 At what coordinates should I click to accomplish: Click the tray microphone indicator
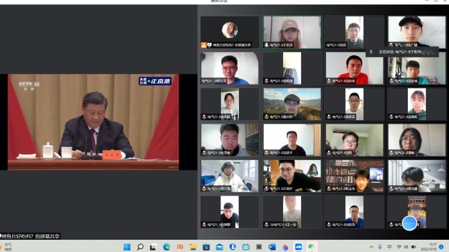pyautogui.click(x=380, y=247)
